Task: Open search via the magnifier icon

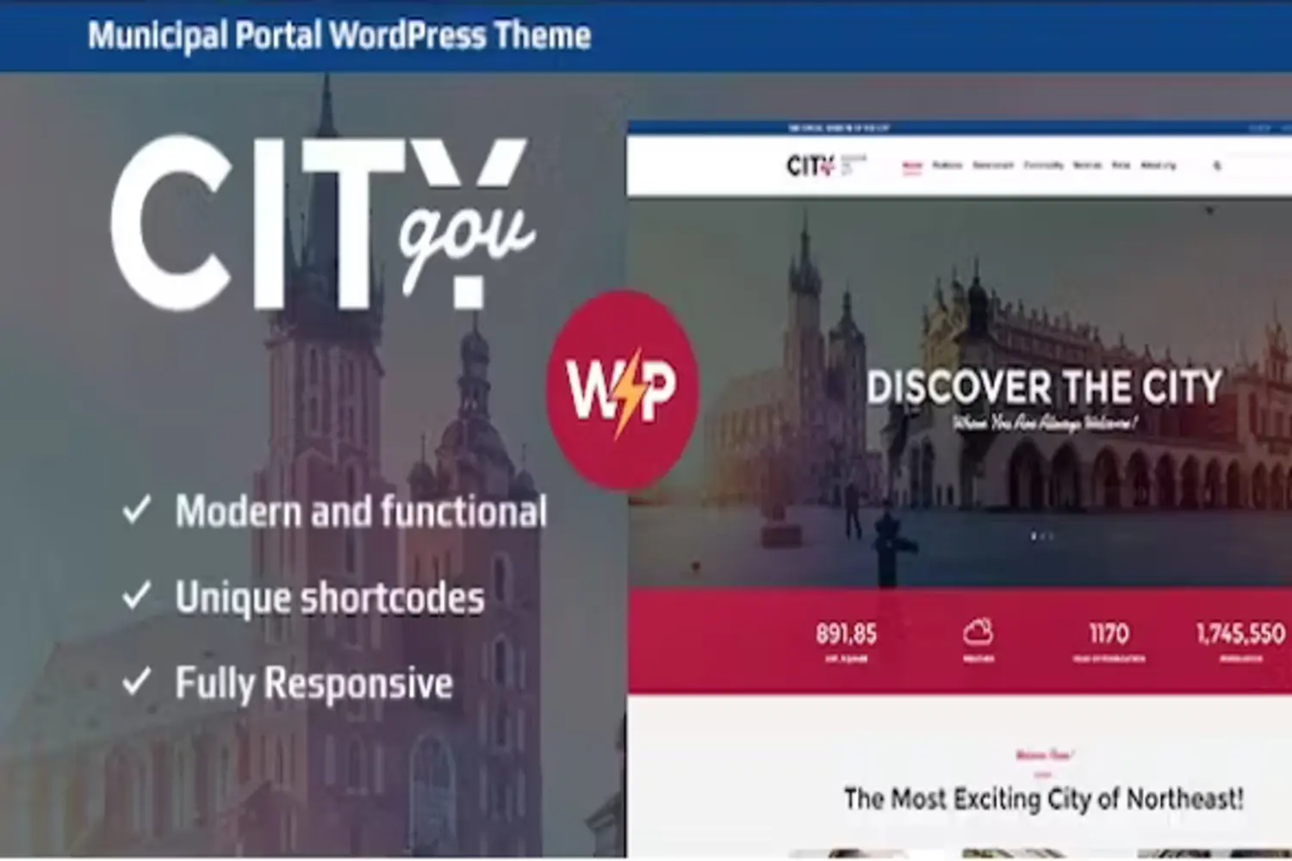Action: click(x=1217, y=165)
